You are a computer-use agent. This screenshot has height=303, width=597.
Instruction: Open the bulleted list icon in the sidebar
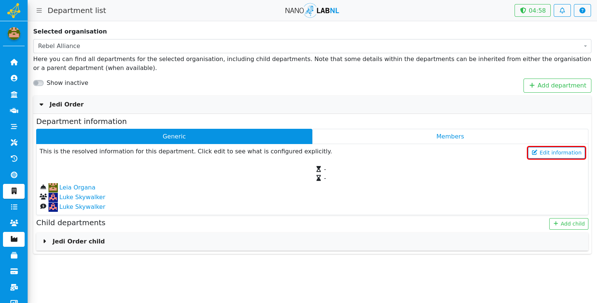coord(14,207)
